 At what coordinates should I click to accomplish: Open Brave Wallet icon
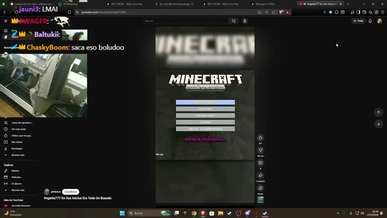pos(364,12)
